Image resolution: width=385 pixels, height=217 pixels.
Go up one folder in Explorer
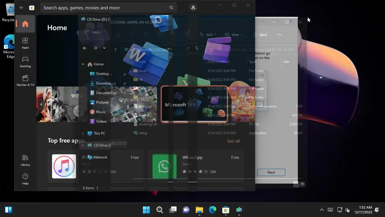[x=115, y=50]
